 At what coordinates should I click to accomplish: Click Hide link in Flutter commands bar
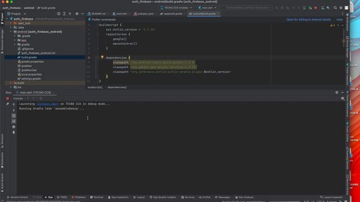[339, 20]
